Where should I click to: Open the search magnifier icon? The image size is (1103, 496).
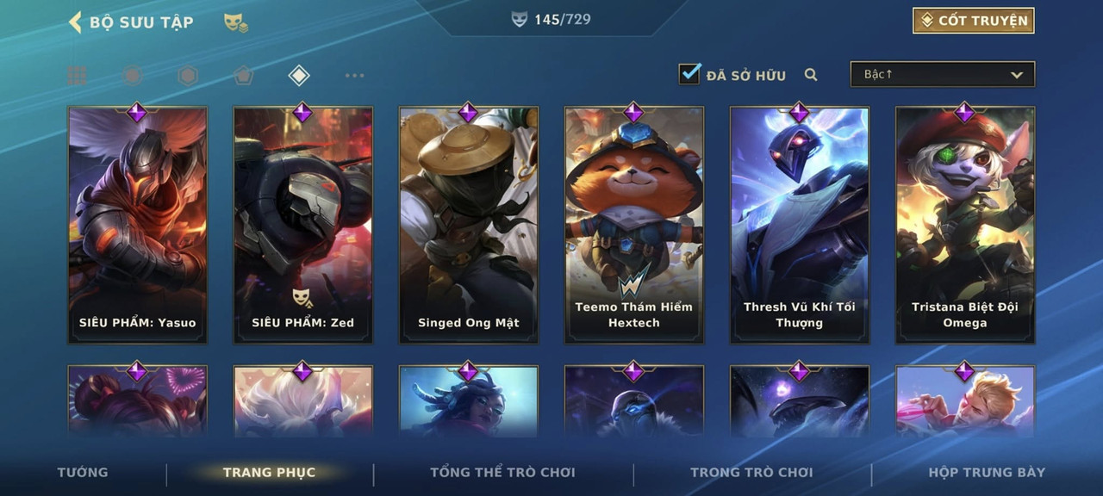click(811, 75)
